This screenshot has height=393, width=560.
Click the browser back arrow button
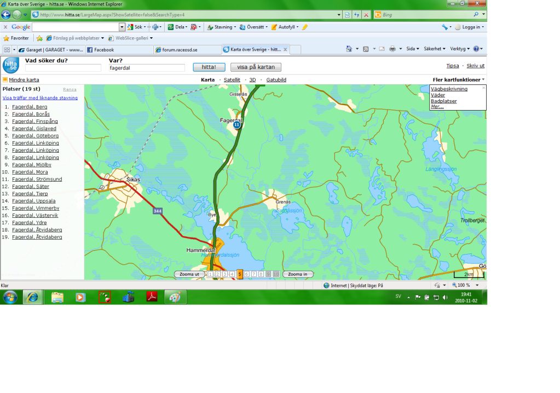point(6,15)
